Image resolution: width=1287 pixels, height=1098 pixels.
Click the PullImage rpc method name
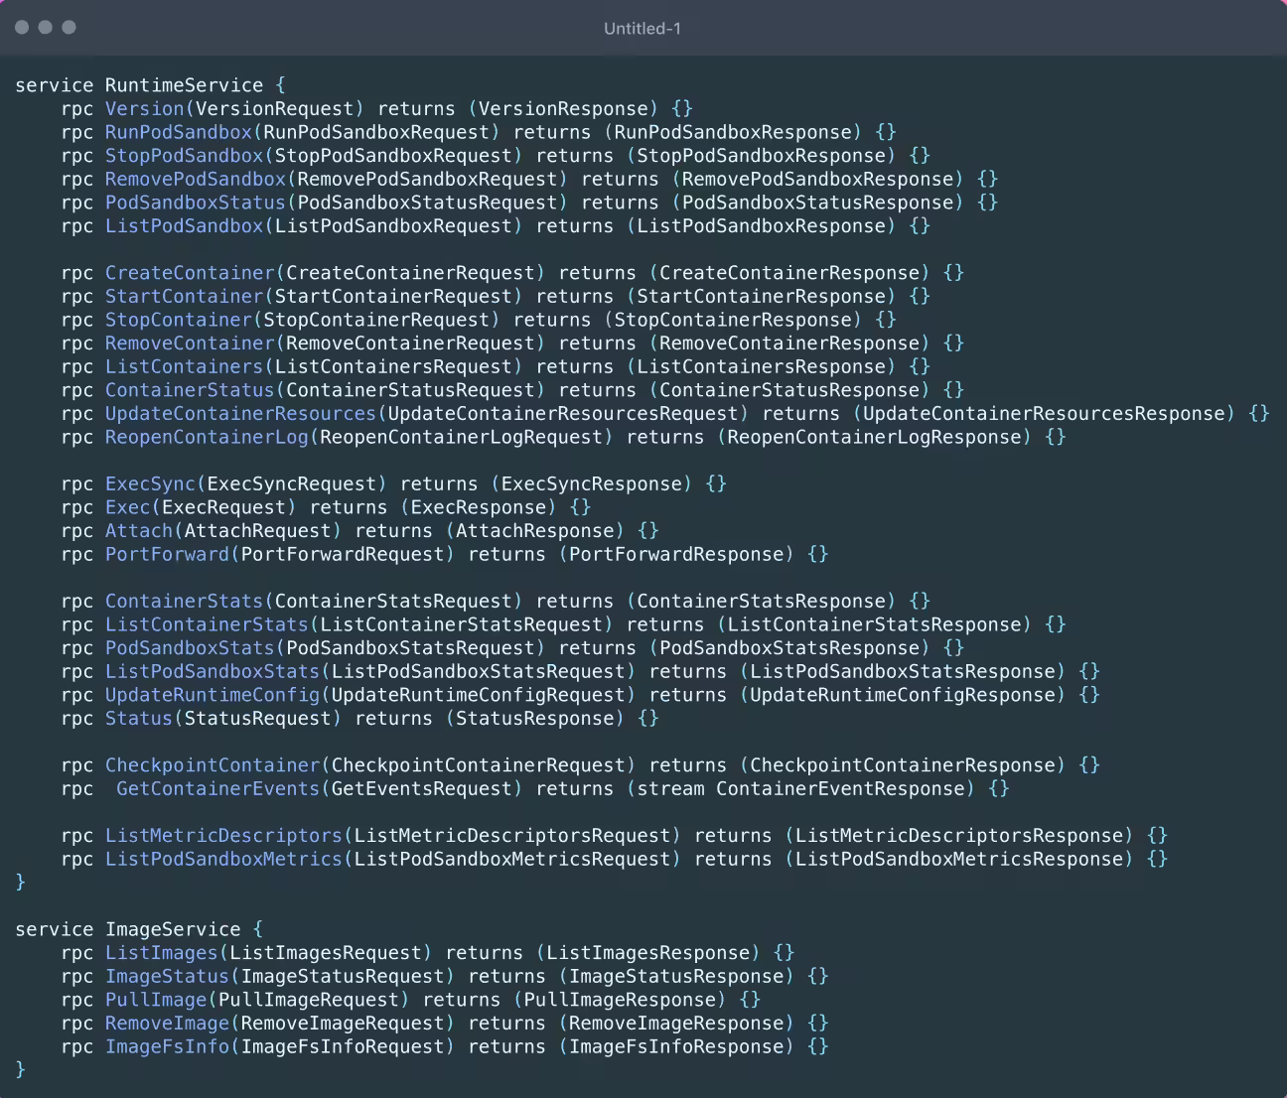point(156,1000)
